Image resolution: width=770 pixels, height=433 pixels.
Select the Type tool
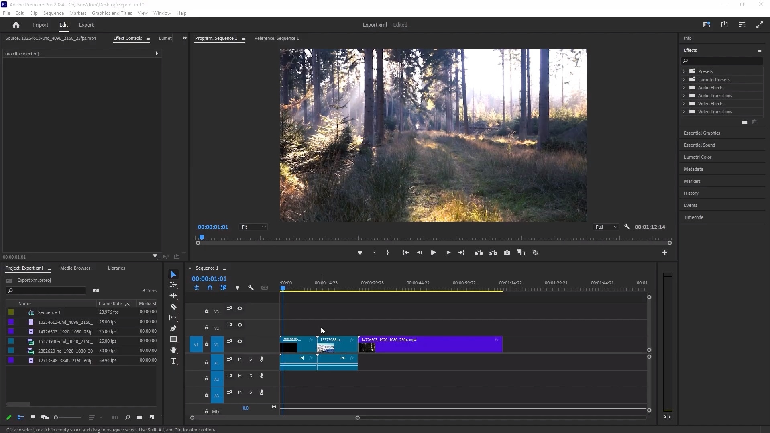(x=173, y=361)
